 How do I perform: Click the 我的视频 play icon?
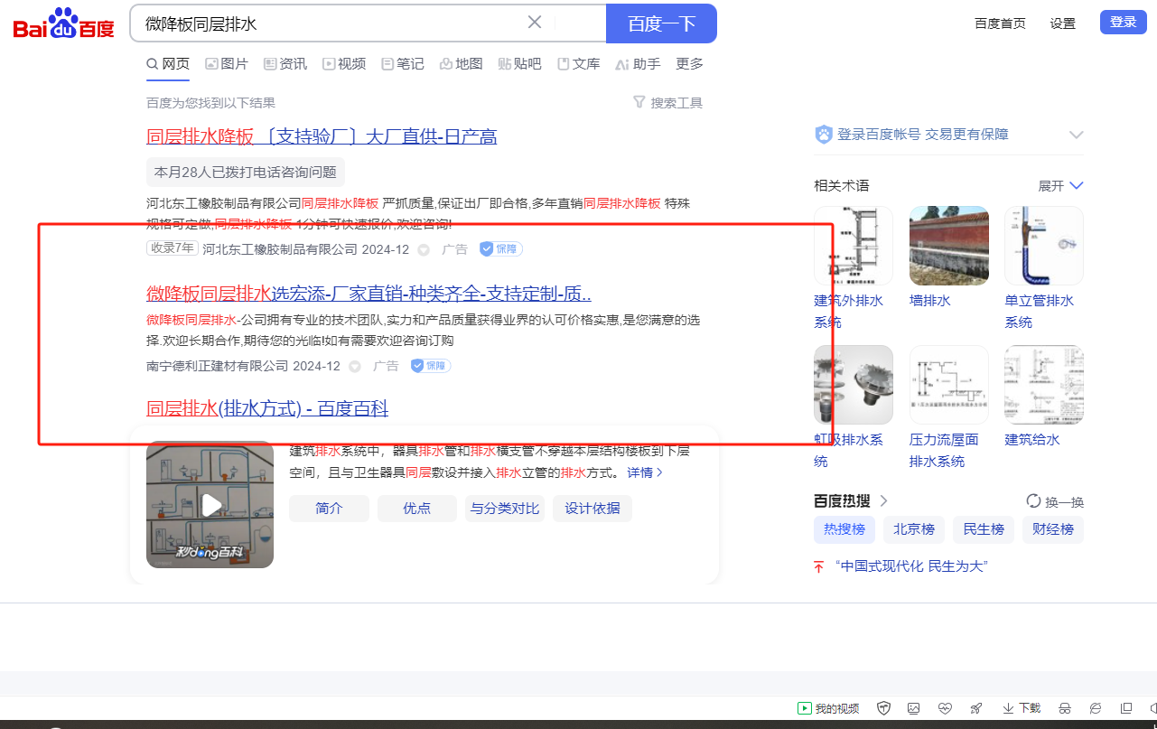[x=804, y=708]
